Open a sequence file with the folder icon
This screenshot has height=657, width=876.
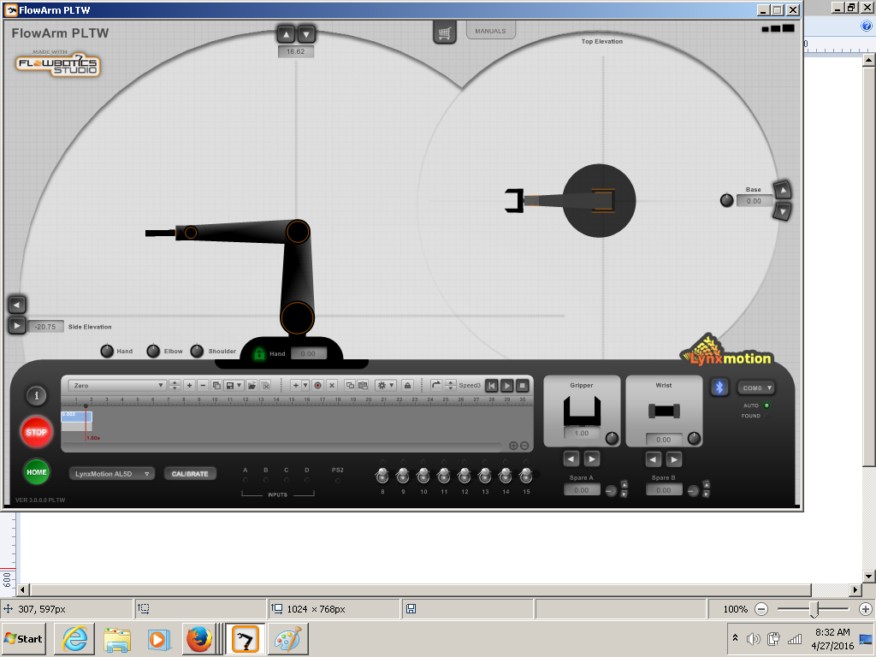252,386
